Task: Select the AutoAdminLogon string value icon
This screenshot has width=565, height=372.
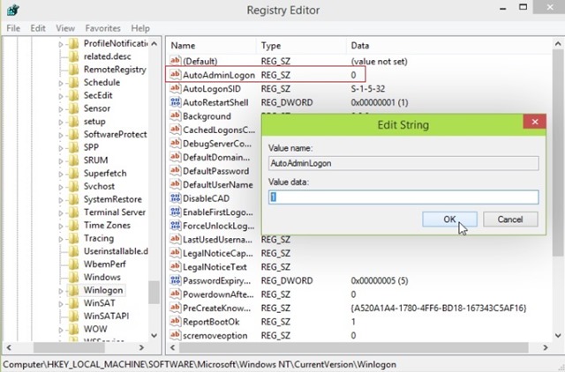Action: (x=175, y=74)
